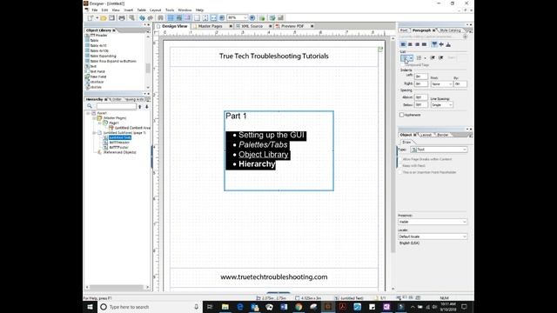Click the Left indent input field

[421, 77]
